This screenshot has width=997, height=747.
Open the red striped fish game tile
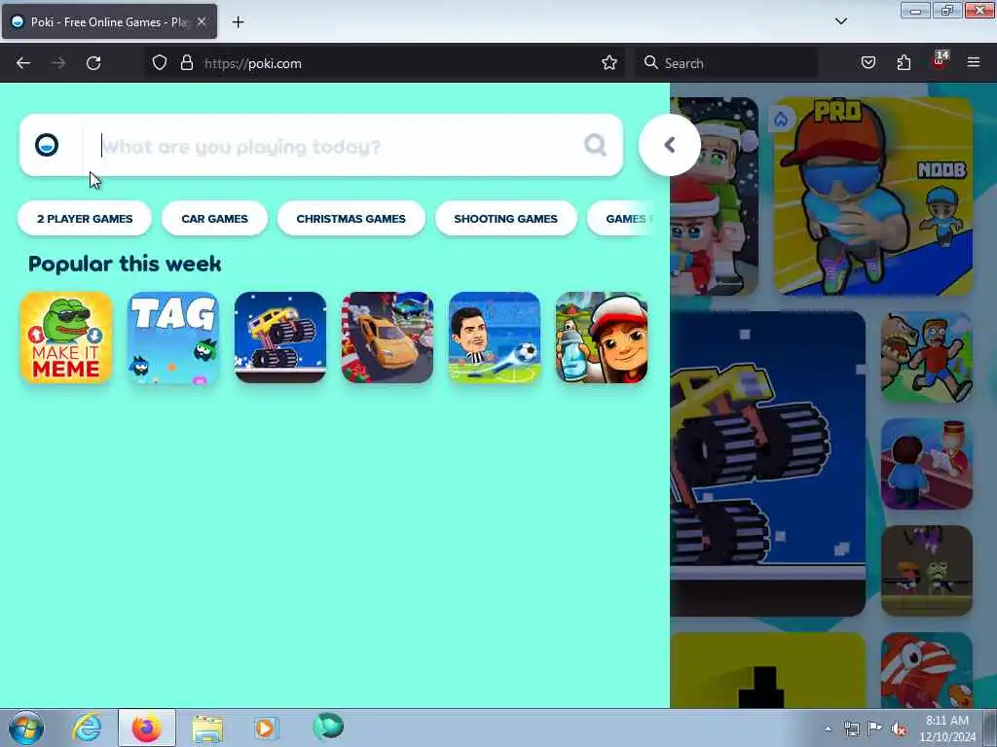(927, 670)
